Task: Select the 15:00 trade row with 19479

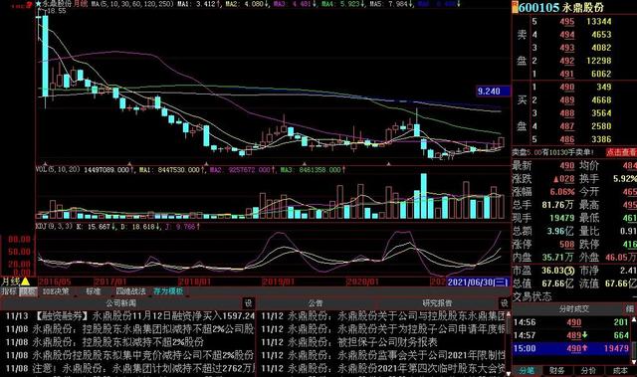Action: pos(571,348)
